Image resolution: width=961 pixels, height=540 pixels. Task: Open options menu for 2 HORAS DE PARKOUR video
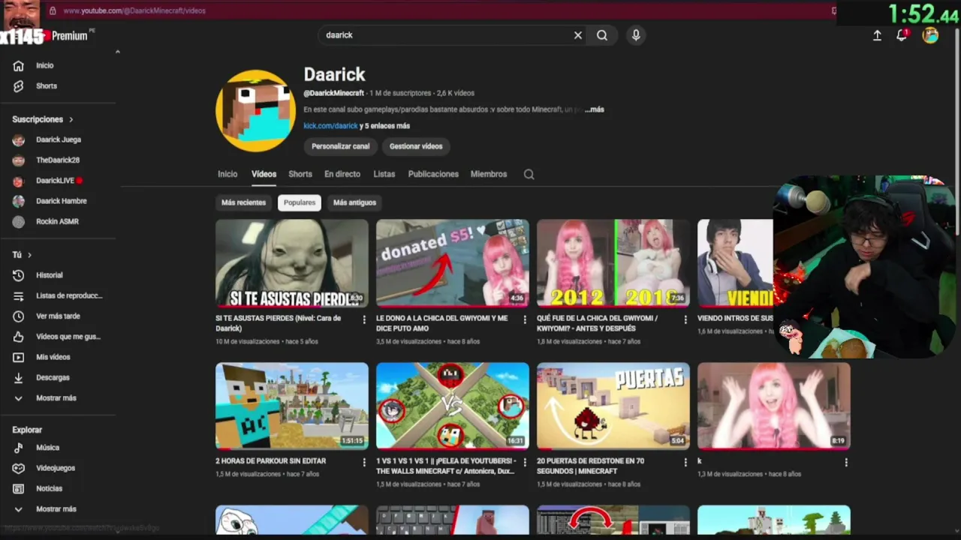tap(364, 463)
